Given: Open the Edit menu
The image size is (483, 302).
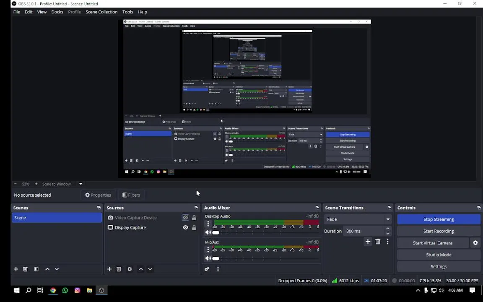Looking at the screenshot, I should tap(29, 12).
